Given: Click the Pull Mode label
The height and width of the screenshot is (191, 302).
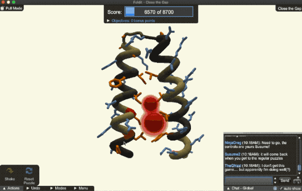Looking at the screenshot, I should 14,8.
